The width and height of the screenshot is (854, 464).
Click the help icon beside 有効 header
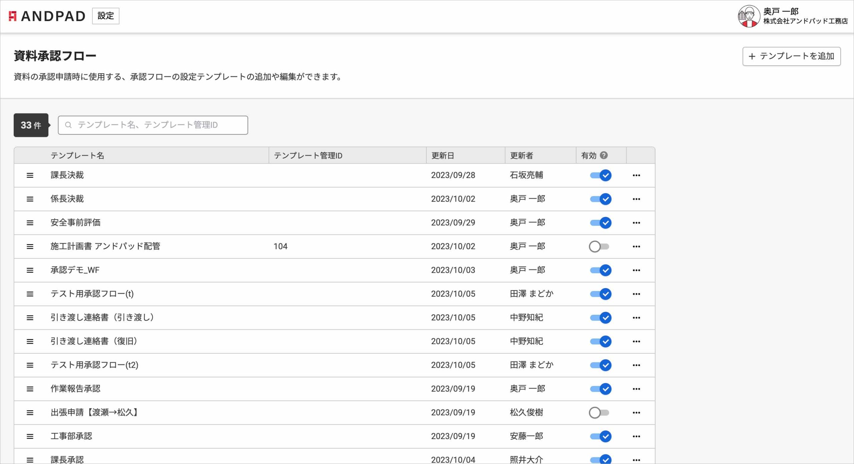[x=603, y=155]
